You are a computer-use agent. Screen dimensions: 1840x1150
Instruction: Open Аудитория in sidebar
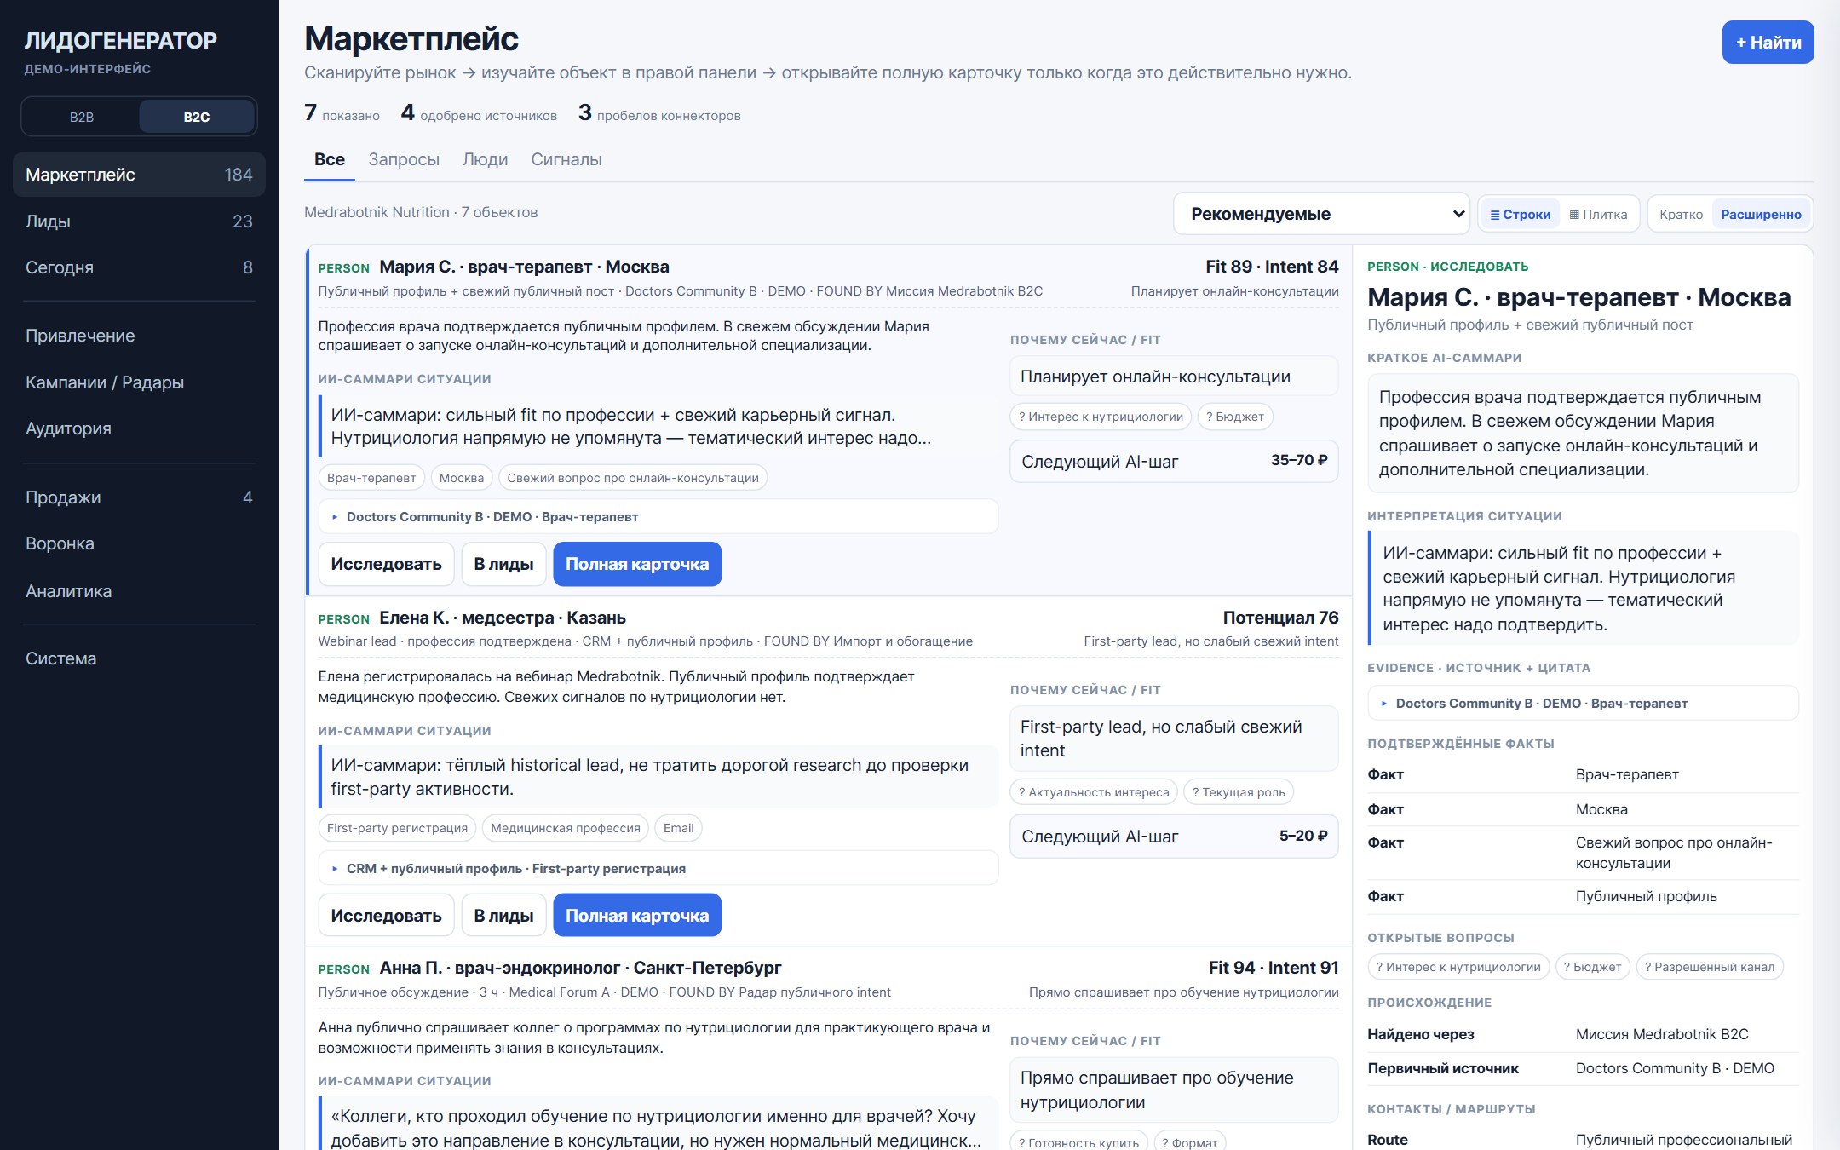coord(139,428)
